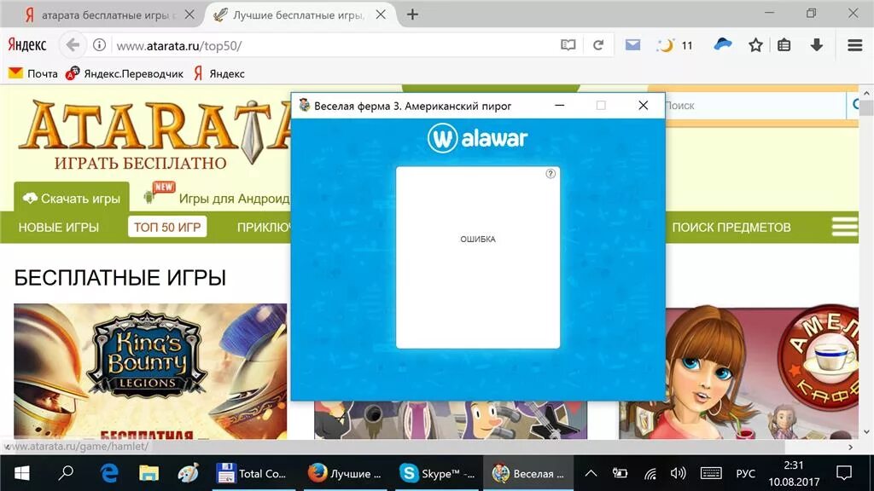Open the 'НОВЫЕ ИГРЫ' menu item

tap(59, 227)
